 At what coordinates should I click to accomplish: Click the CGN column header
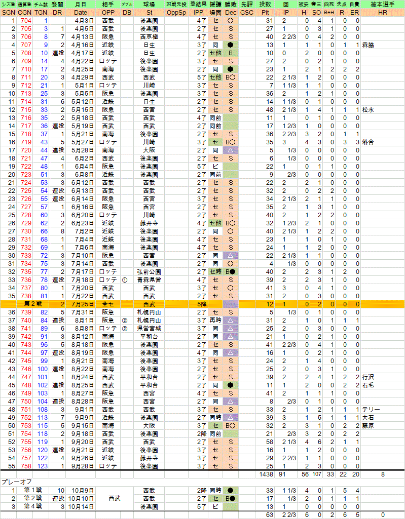click(x=24, y=13)
